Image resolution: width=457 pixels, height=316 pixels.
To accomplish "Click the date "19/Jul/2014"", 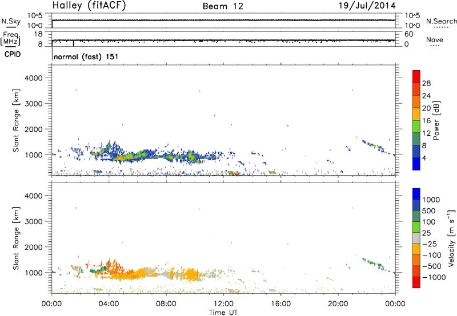I will 367,6.
